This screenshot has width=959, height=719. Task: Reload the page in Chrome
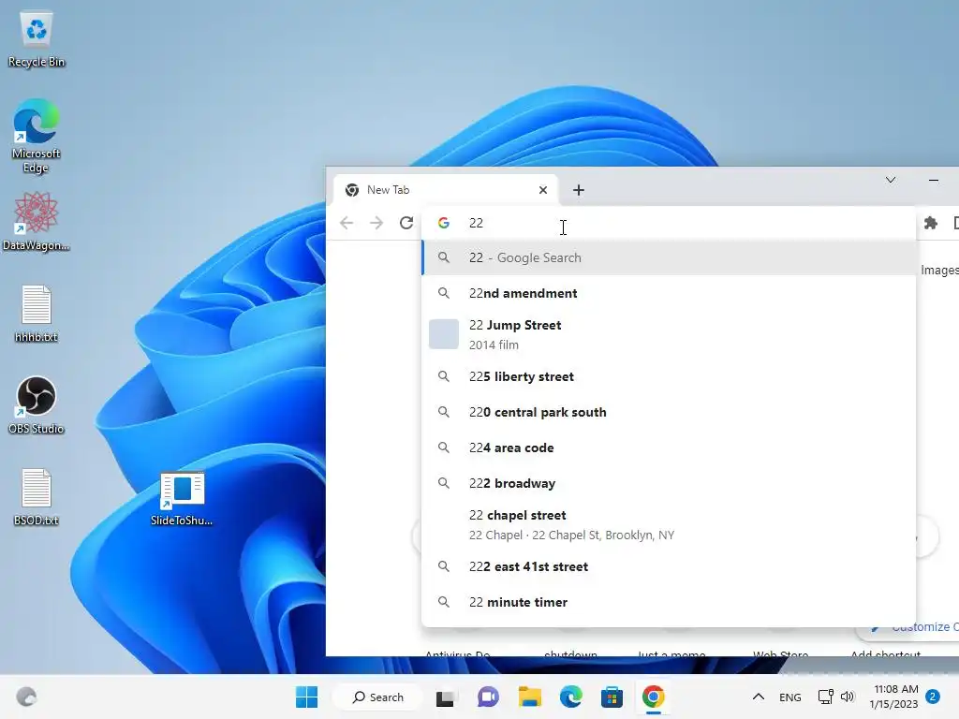(406, 223)
